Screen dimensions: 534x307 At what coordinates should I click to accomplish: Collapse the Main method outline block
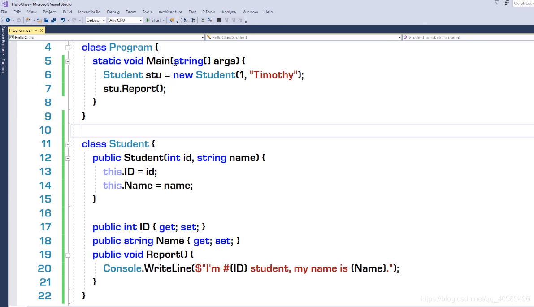pyautogui.click(x=68, y=61)
